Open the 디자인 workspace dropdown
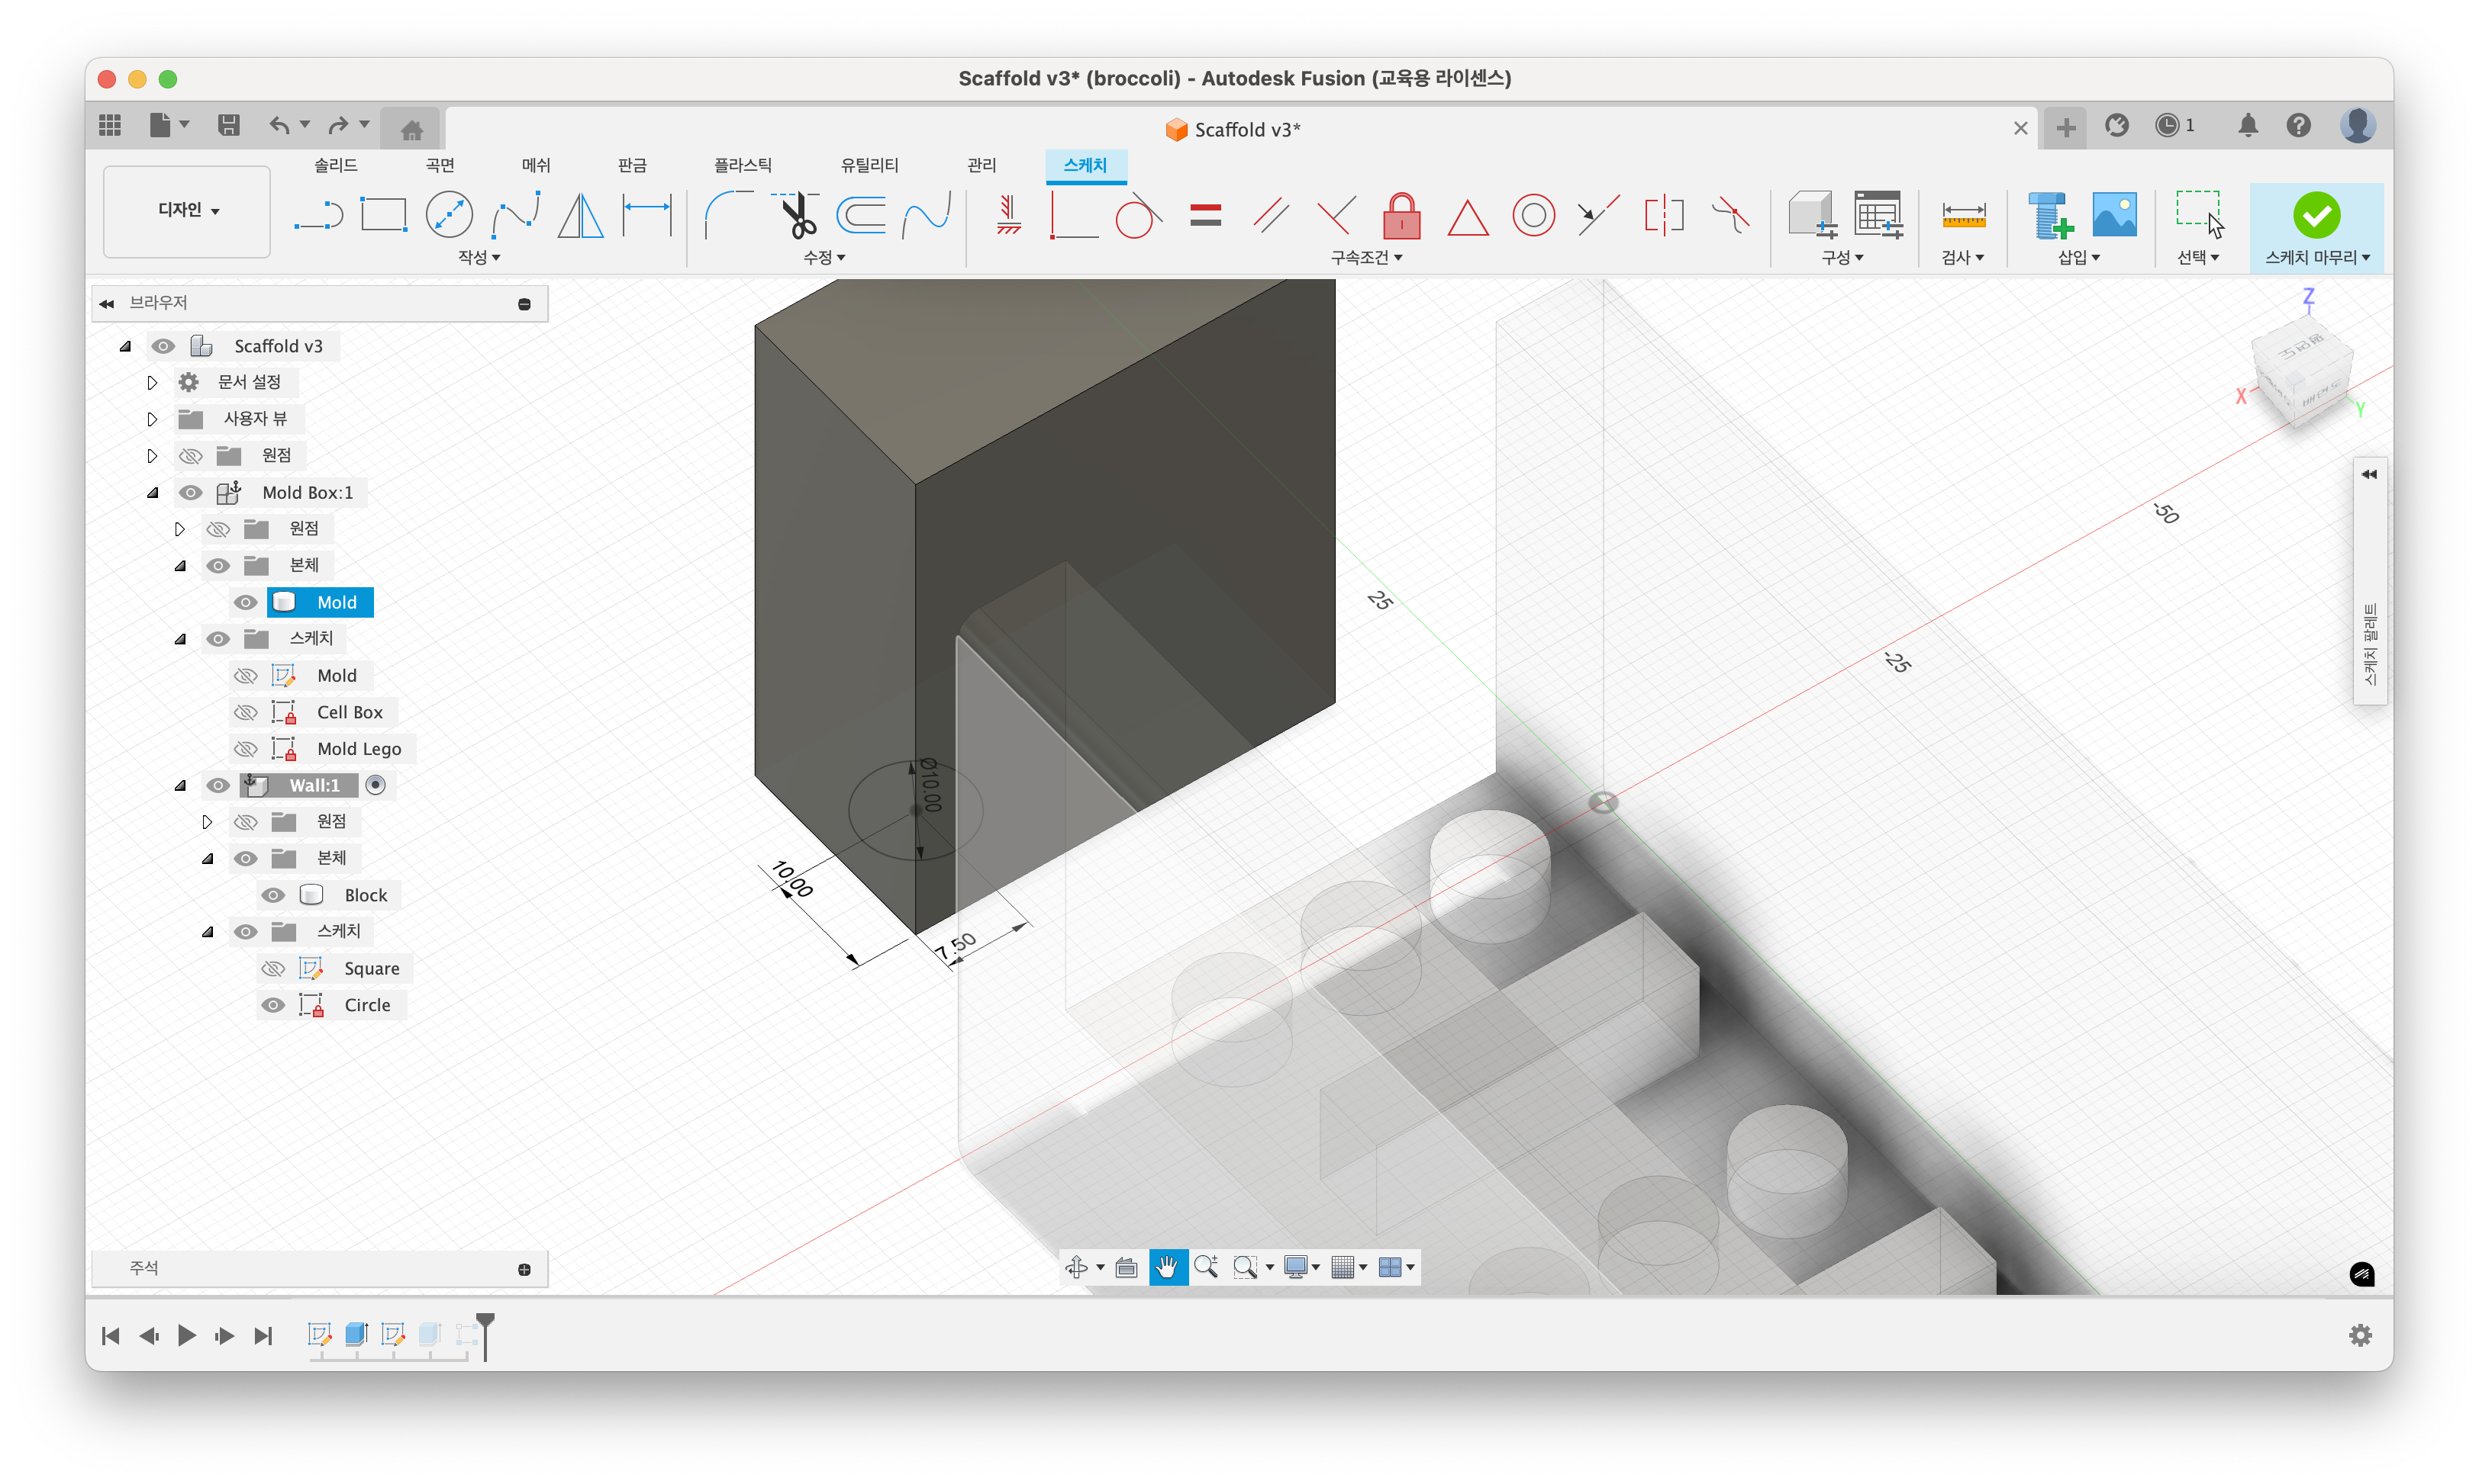The image size is (2479, 1484). (x=187, y=210)
